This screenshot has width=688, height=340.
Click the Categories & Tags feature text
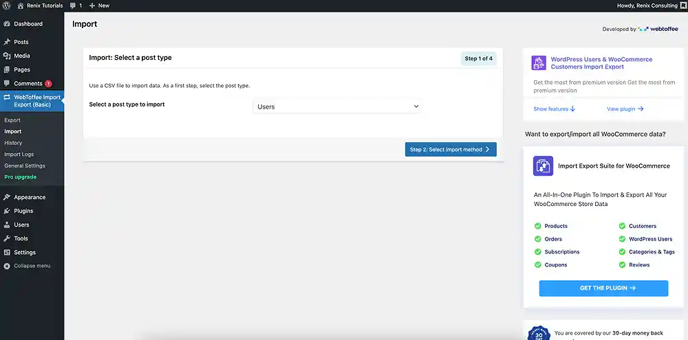[652, 252]
